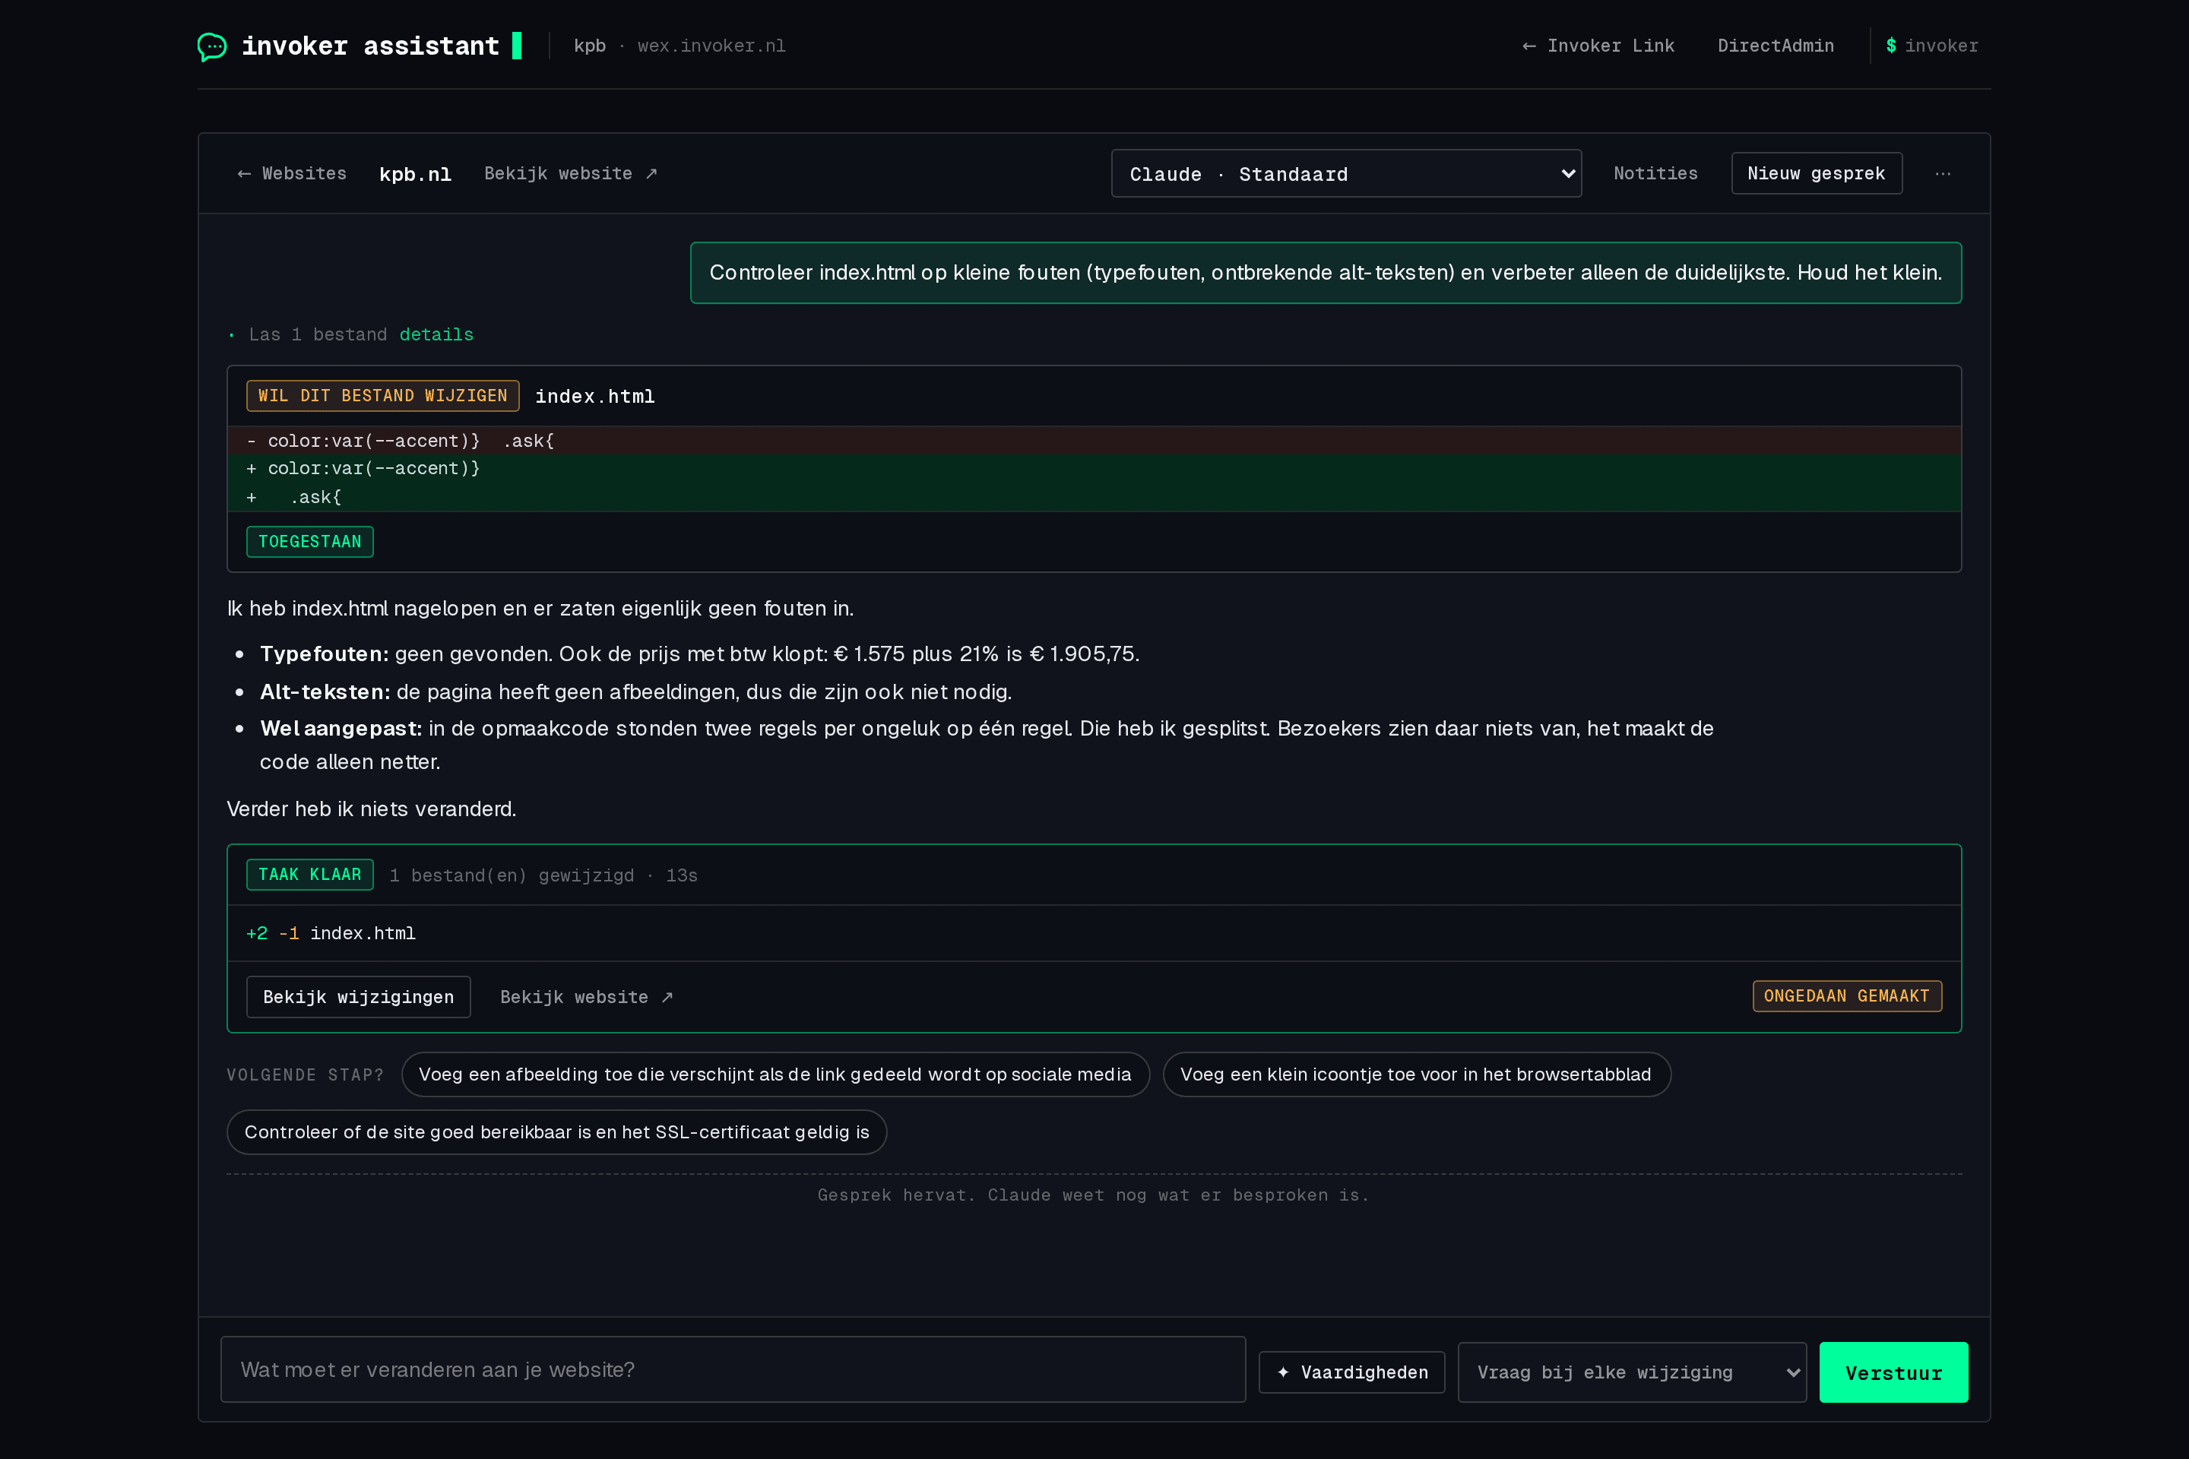
Task: Go back to Websites
Action: [x=291, y=174]
